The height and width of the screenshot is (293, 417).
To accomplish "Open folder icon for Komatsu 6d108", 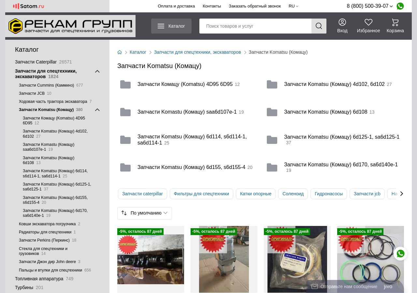I will pyautogui.click(x=272, y=112).
